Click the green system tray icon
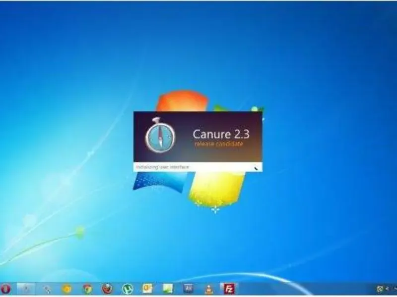 point(380,289)
